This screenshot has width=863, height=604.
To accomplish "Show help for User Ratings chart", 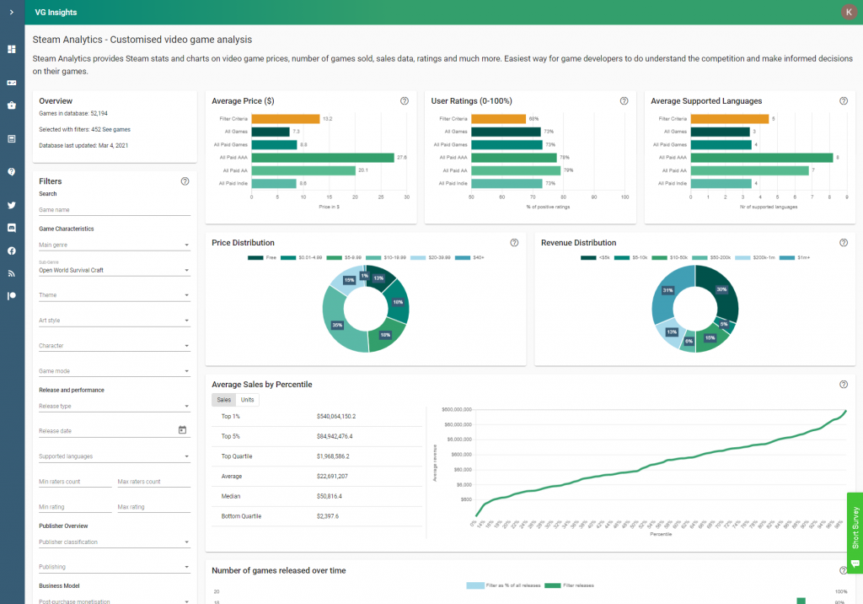I will click(x=624, y=101).
